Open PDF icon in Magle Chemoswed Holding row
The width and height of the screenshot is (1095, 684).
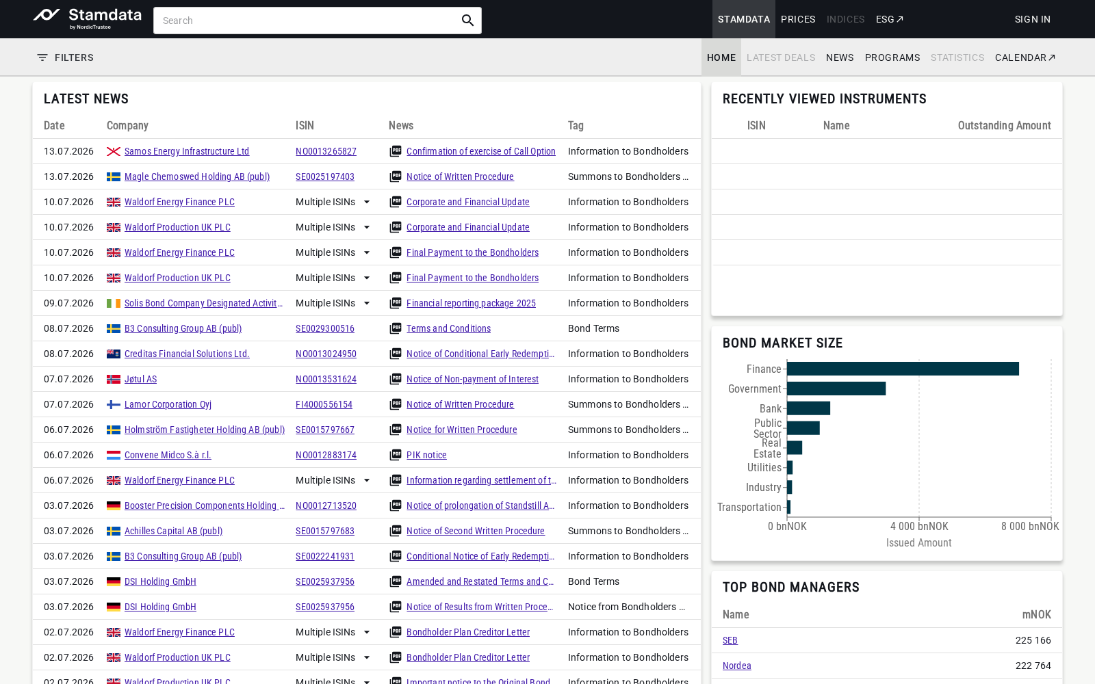tap(396, 176)
